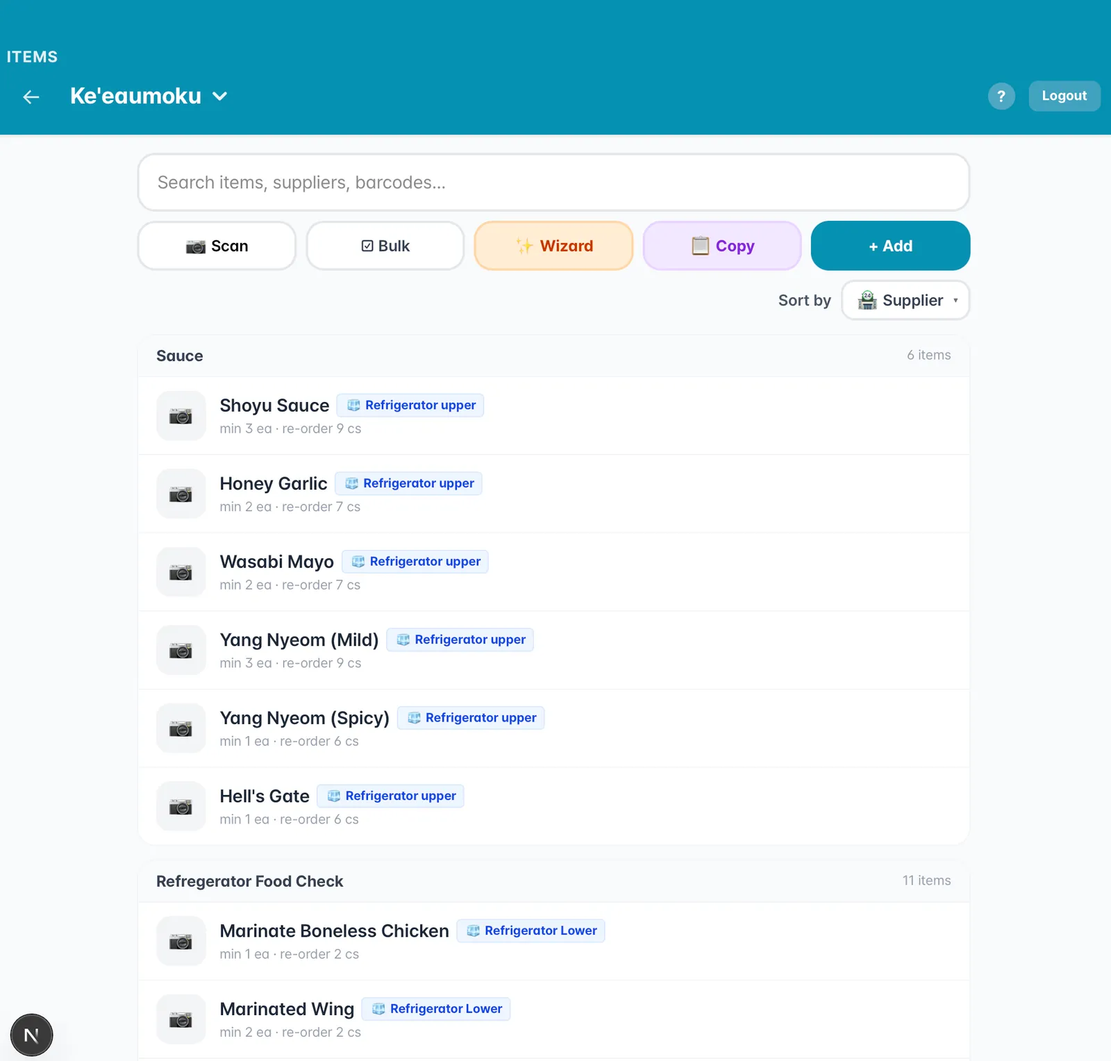Click Refrigerator Lower tag on Marinate Boneless Chicken

click(x=531, y=930)
